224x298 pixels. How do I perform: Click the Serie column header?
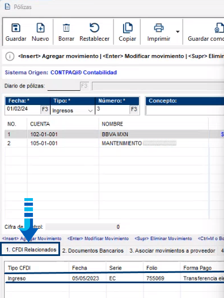[116, 268]
